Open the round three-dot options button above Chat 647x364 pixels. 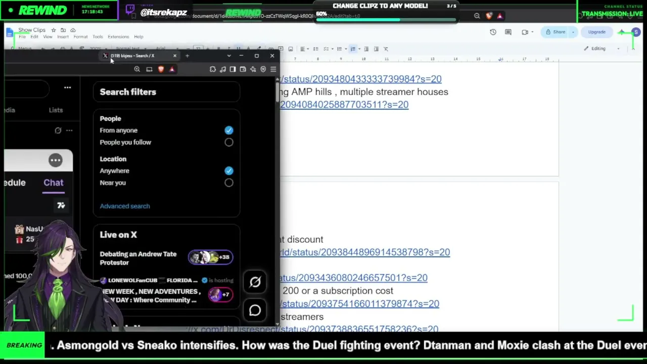pos(56,160)
